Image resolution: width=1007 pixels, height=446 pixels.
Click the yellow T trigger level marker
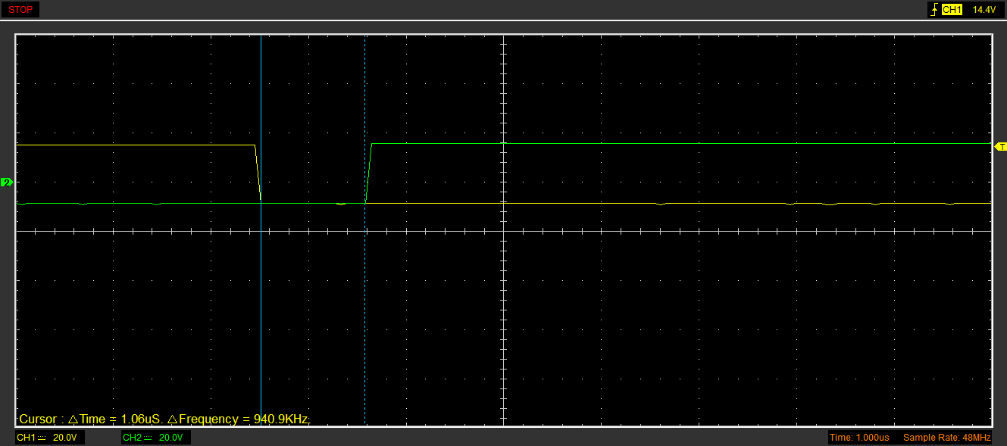pos(1001,146)
